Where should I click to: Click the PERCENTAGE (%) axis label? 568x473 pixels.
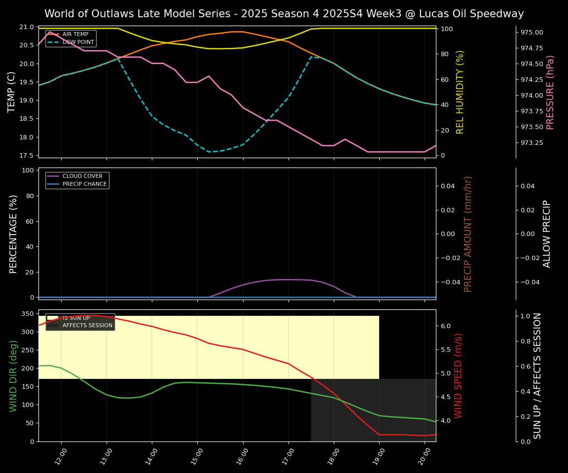tap(14, 234)
